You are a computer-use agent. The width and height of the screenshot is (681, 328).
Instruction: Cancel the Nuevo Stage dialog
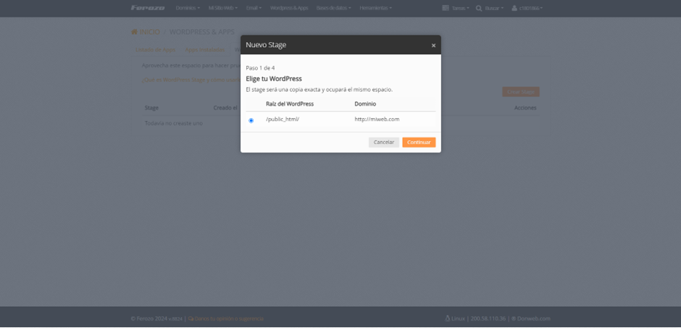click(384, 143)
